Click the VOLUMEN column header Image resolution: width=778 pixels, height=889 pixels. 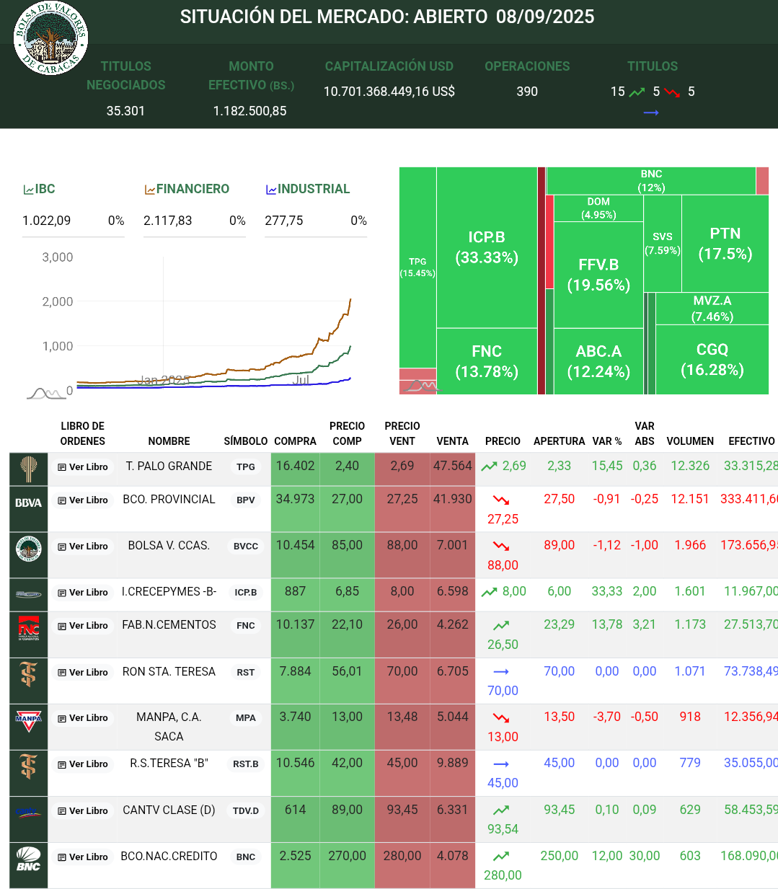690,441
